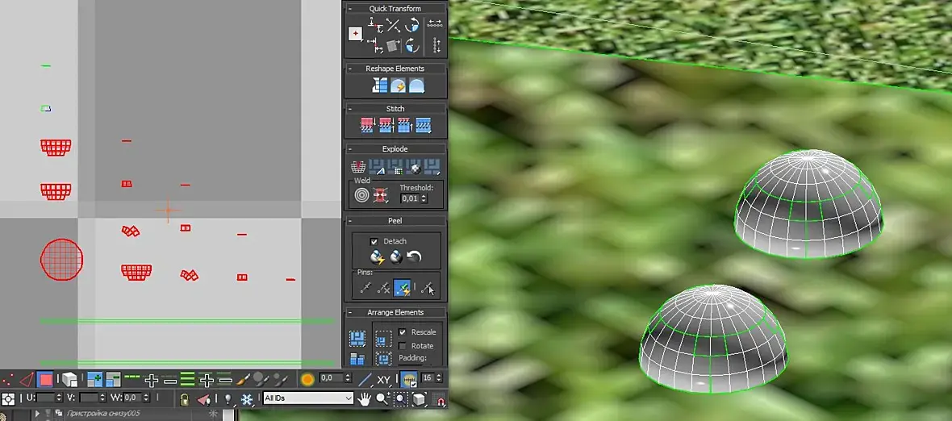This screenshot has height=421, width=952.
Task: Click Rotate 90 degrees counterclockwise around pivot
Action: coord(411,25)
